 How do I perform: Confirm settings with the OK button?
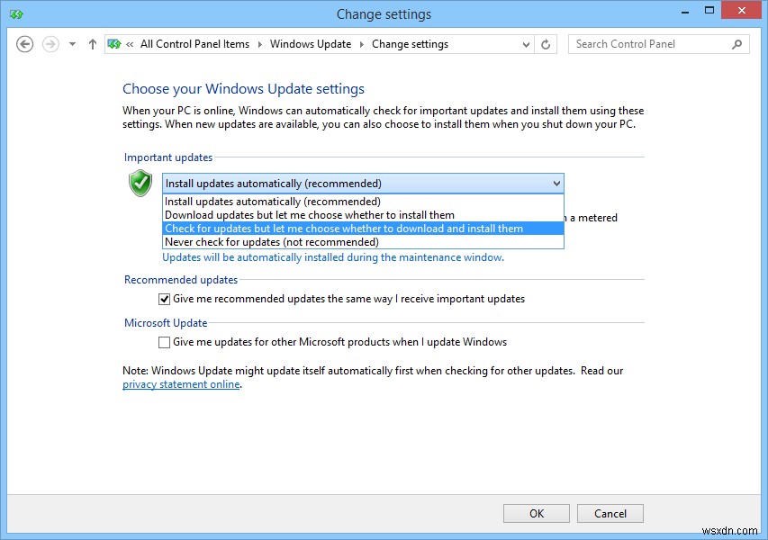536,513
